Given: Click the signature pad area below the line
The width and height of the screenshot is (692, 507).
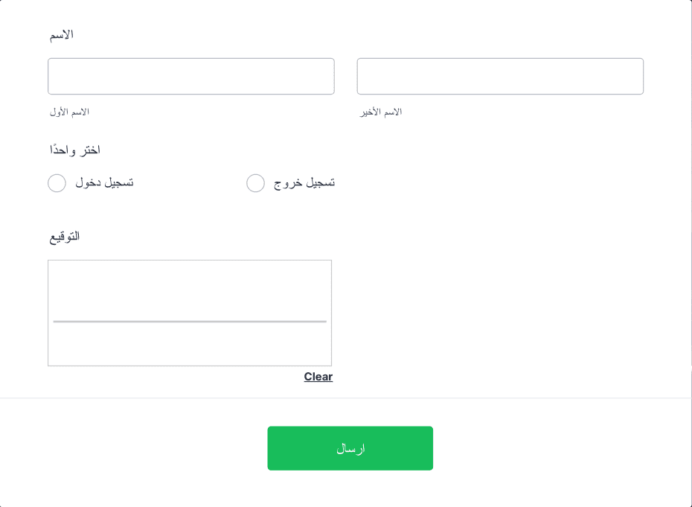Looking at the screenshot, I should (190, 344).
